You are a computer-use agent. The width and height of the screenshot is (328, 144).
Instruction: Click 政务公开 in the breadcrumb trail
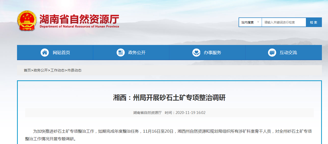click(x=41, y=70)
